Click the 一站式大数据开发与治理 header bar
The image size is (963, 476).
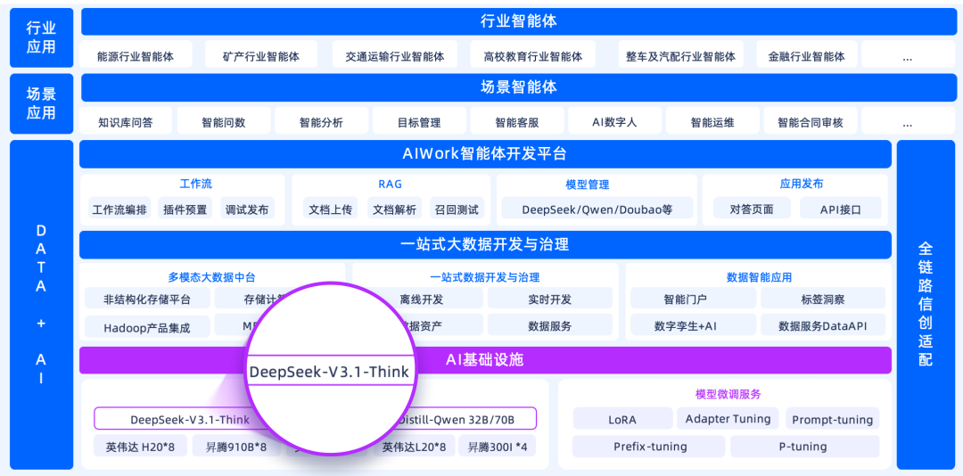[x=485, y=245]
